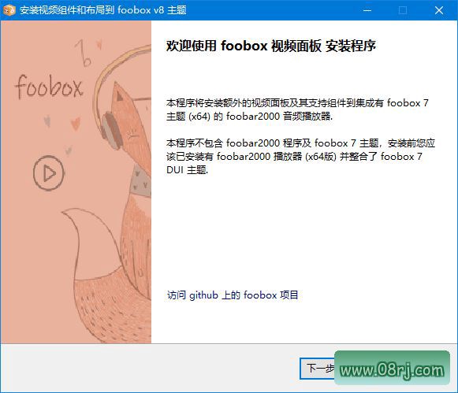Click the paragraph starting 本程序不包含 foobar2000

[300, 157]
